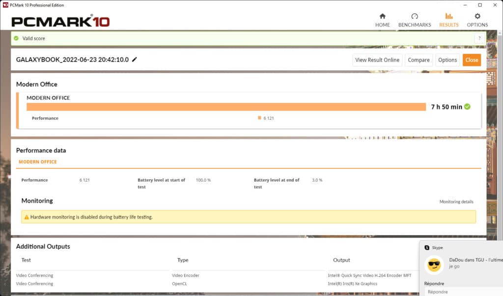Click the PCMark 10 title bar app icon
Viewport: 503px width, 296px height.
[x=5, y=5]
